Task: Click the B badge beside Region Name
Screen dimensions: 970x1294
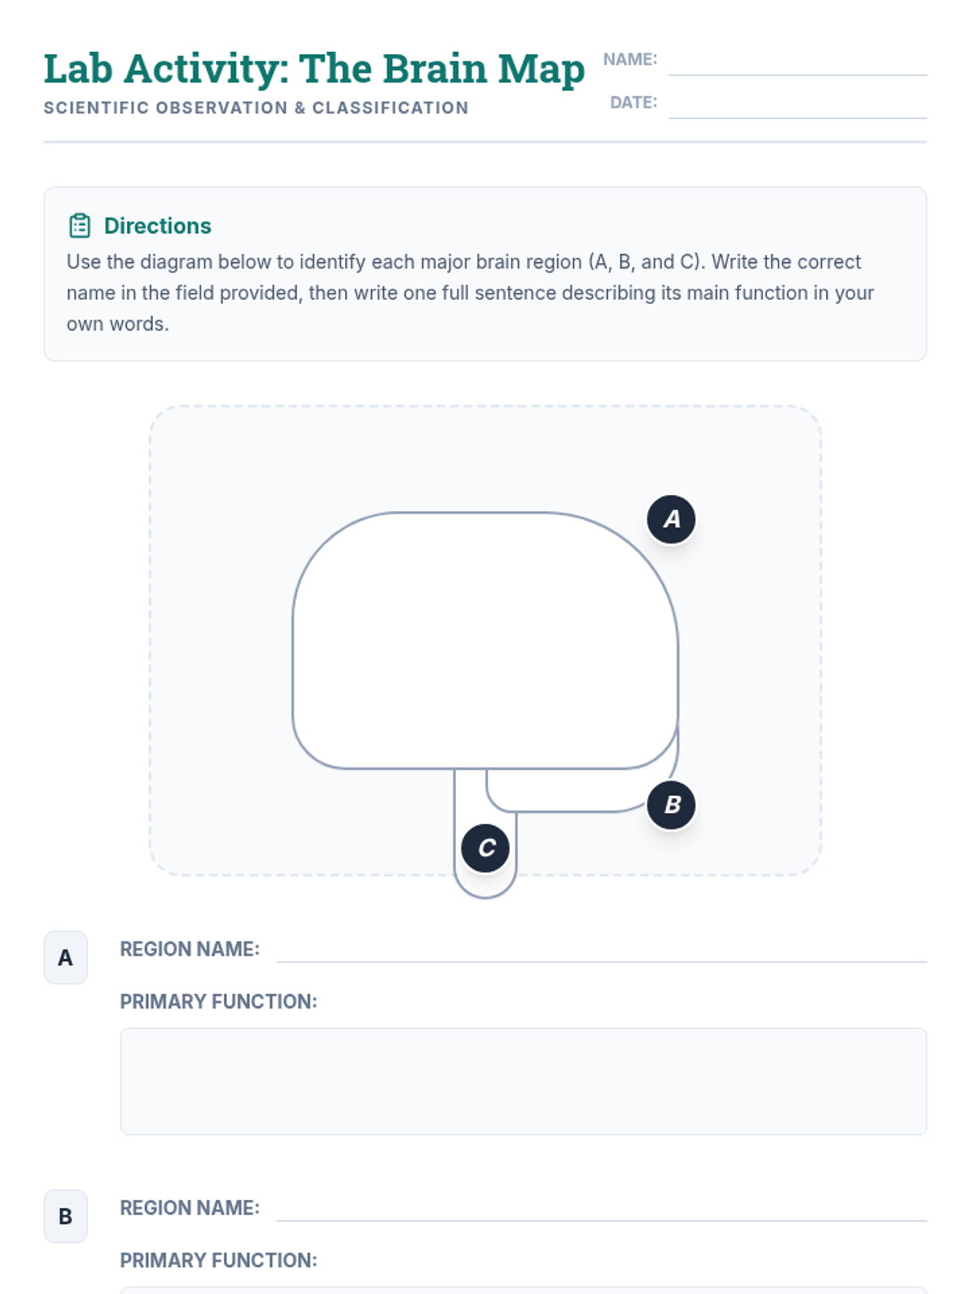Action: (x=65, y=1216)
